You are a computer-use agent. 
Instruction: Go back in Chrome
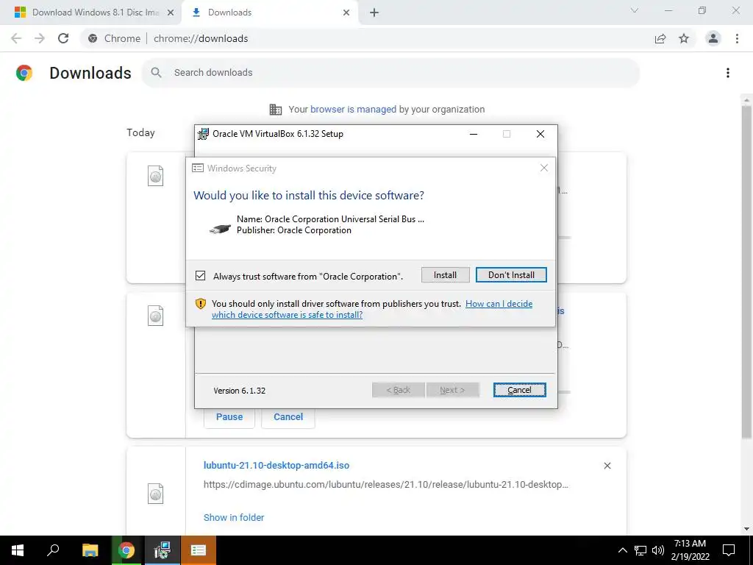point(16,38)
